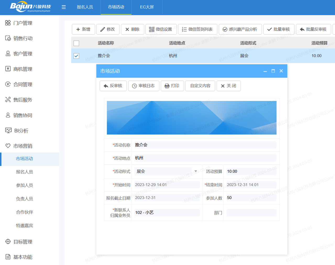
Task: Open the 报名人员 tab in top navigation
Action: pyautogui.click(x=85, y=7)
